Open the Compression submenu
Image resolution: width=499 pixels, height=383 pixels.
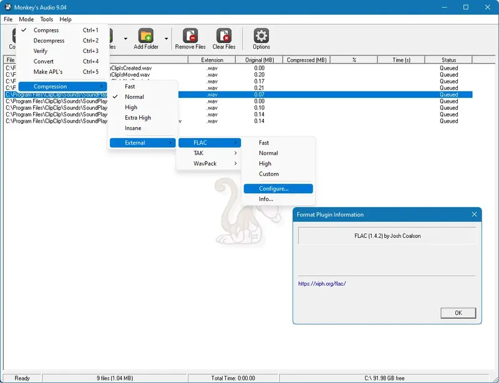coord(62,87)
